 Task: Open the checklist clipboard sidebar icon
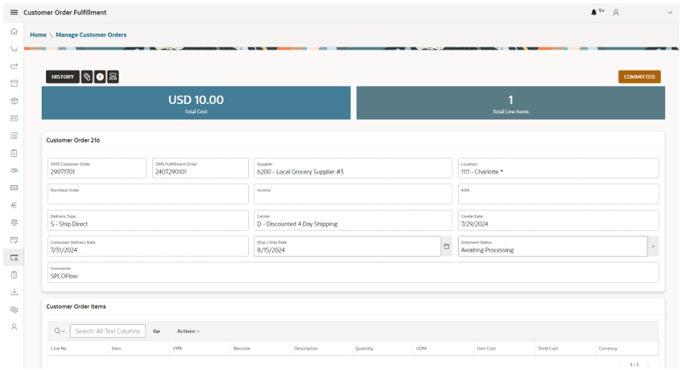14,275
